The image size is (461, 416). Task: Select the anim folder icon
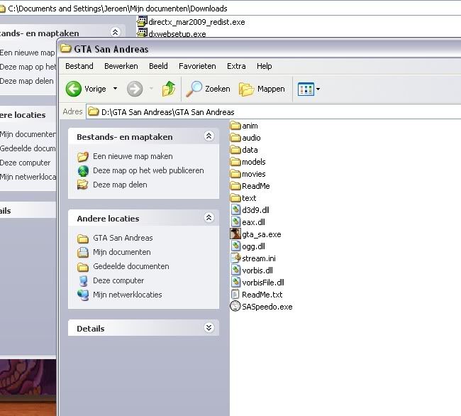(x=235, y=126)
